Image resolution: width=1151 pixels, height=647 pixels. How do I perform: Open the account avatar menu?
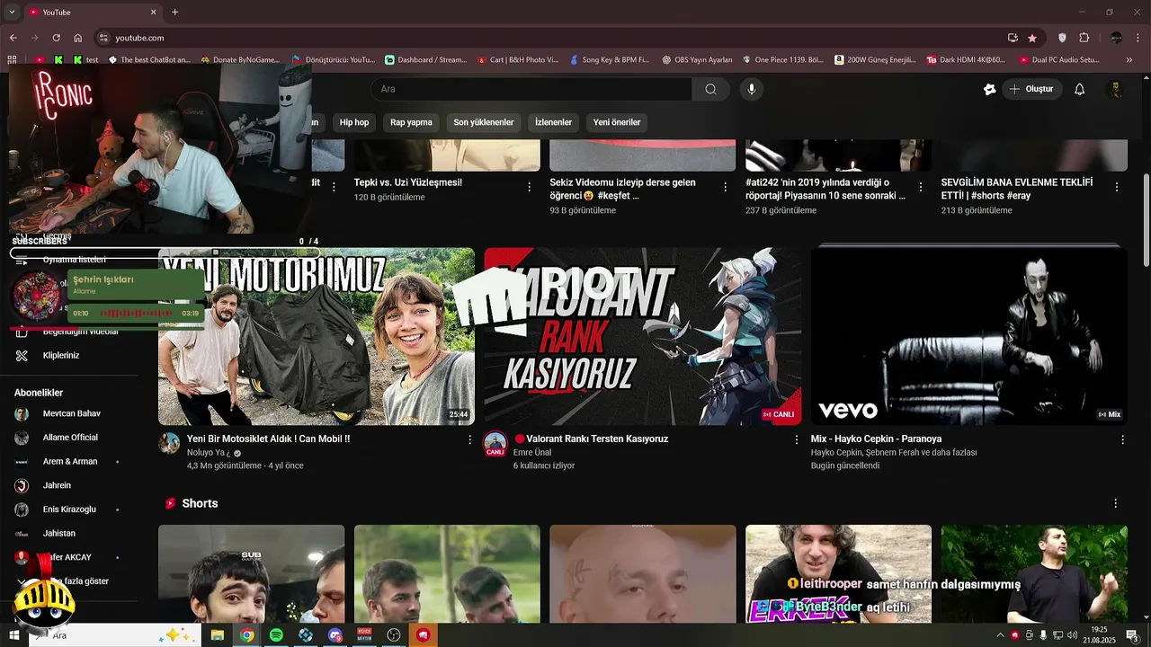(1115, 89)
